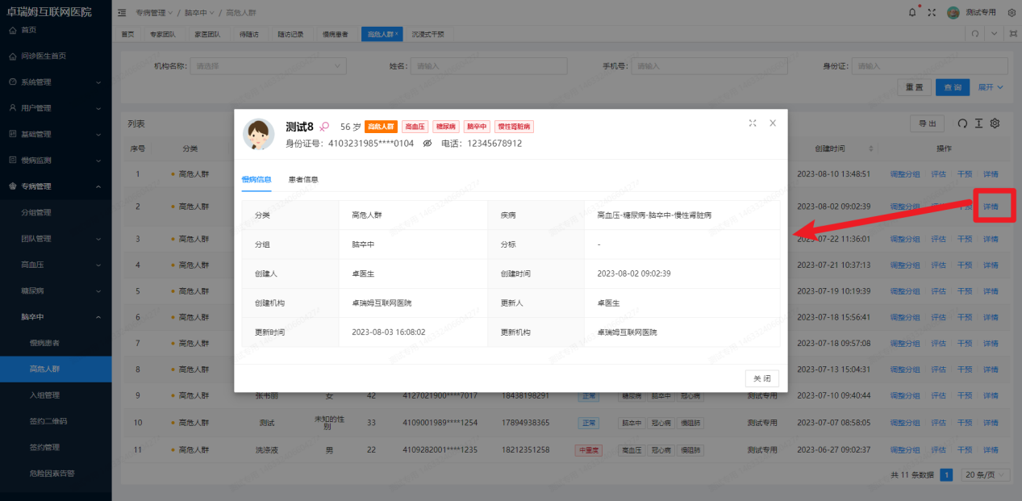Maximize the patient detail dialog via expand icon
1022x501 pixels.
pos(753,123)
